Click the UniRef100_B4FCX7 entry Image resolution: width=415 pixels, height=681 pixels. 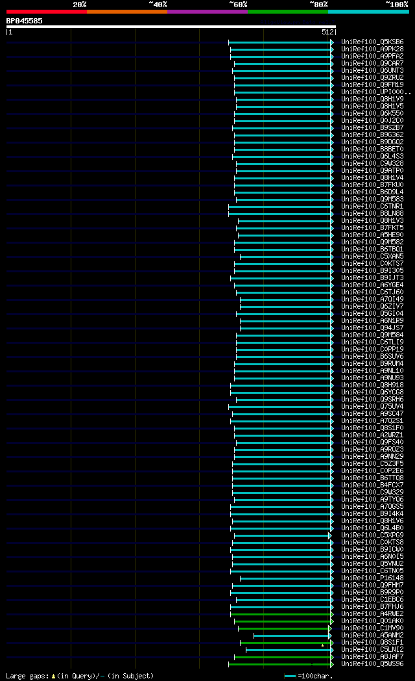click(372, 485)
